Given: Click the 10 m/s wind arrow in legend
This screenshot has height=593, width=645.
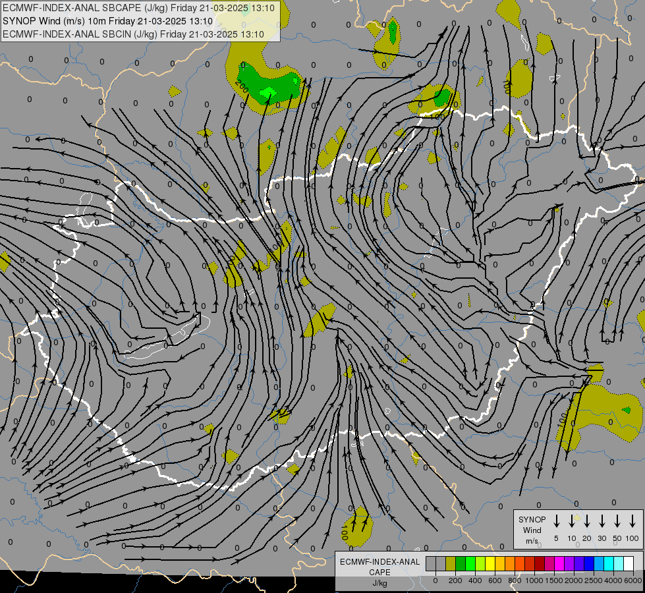Looking at the screenshot, I should [x=571, y=521].
